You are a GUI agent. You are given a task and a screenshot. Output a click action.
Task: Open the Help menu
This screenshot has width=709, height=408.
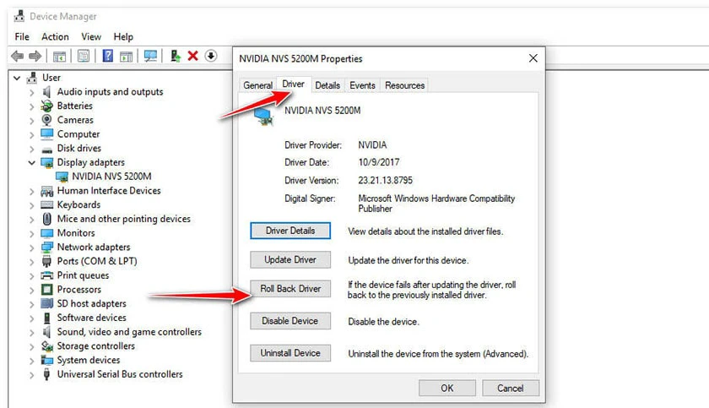click(123, 36)
